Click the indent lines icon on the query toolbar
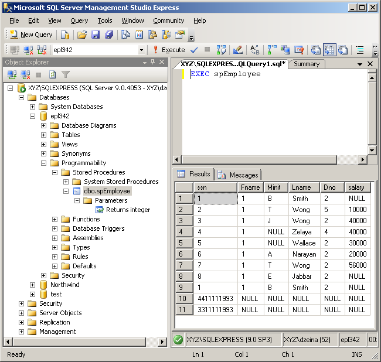The image size is (381, 362). coord(360,50)
